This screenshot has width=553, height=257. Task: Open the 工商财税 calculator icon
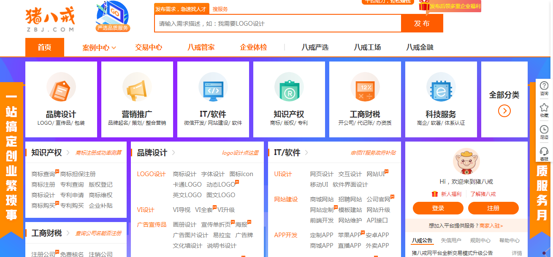pos(365,87)
